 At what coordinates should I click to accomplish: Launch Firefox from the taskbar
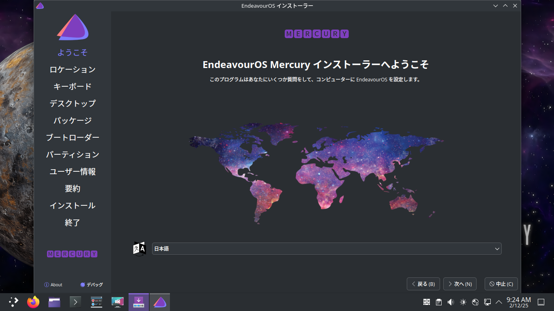coord(33,302)
